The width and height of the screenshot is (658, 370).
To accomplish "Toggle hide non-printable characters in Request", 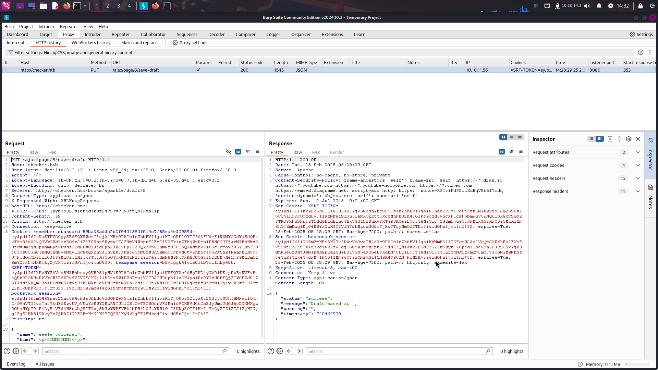I will tap(229, 152).
